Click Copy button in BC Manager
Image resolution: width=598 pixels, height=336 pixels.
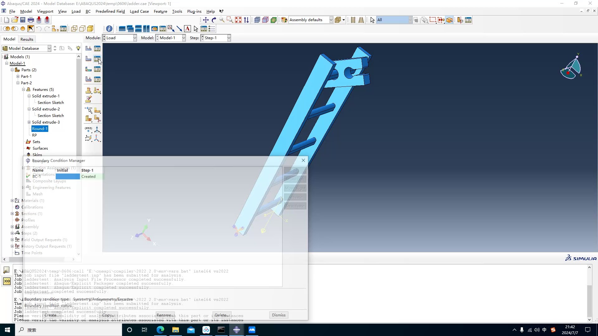108,315
